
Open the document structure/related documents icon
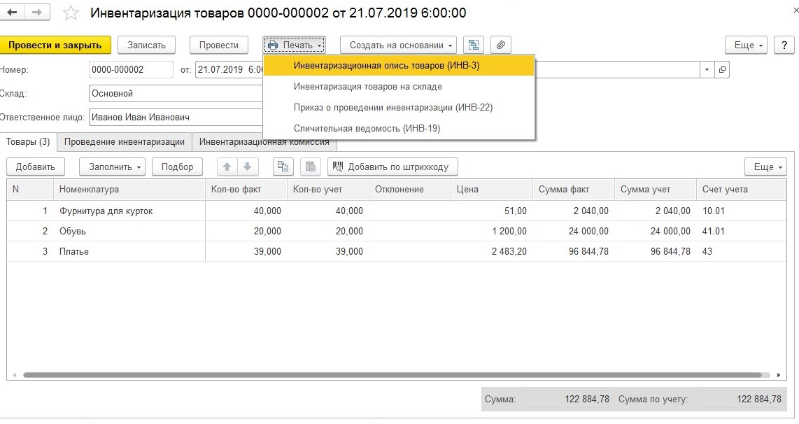pyautogui.click(x=474, y=45)
